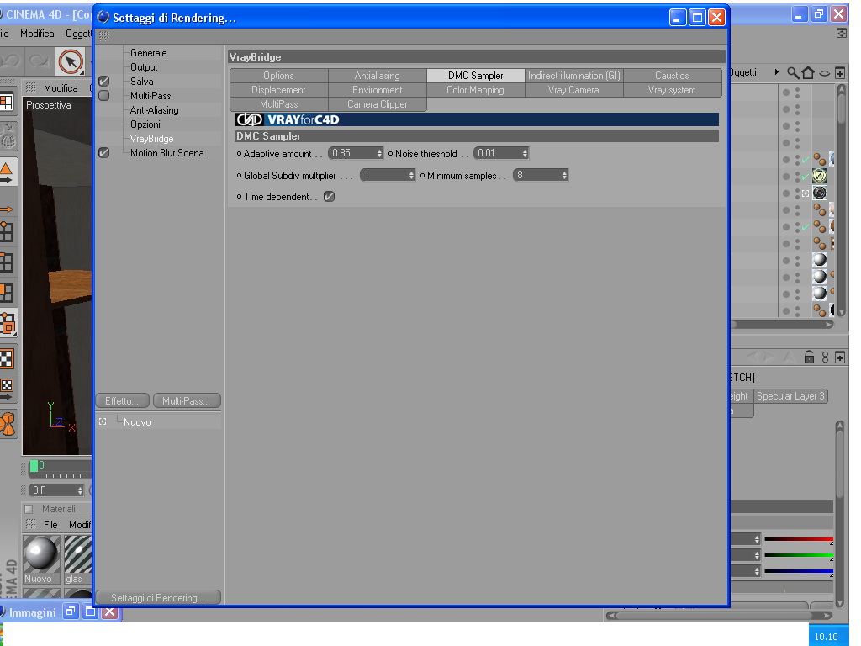Click the Nuovo material sphere thumbnail

(x=40, y=553)
